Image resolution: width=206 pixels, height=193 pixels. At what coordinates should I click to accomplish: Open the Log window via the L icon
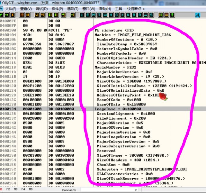coord(82,15)
